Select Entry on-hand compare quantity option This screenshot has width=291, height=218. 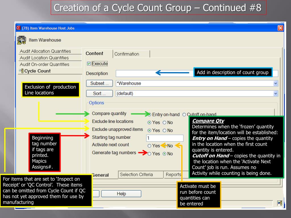(149, 115)
